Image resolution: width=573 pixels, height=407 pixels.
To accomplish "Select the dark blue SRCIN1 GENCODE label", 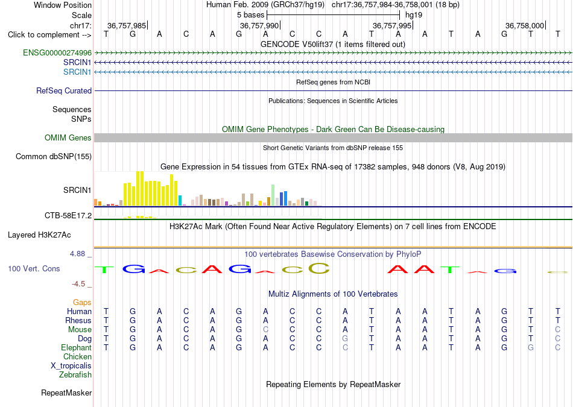I will (77, 62).
